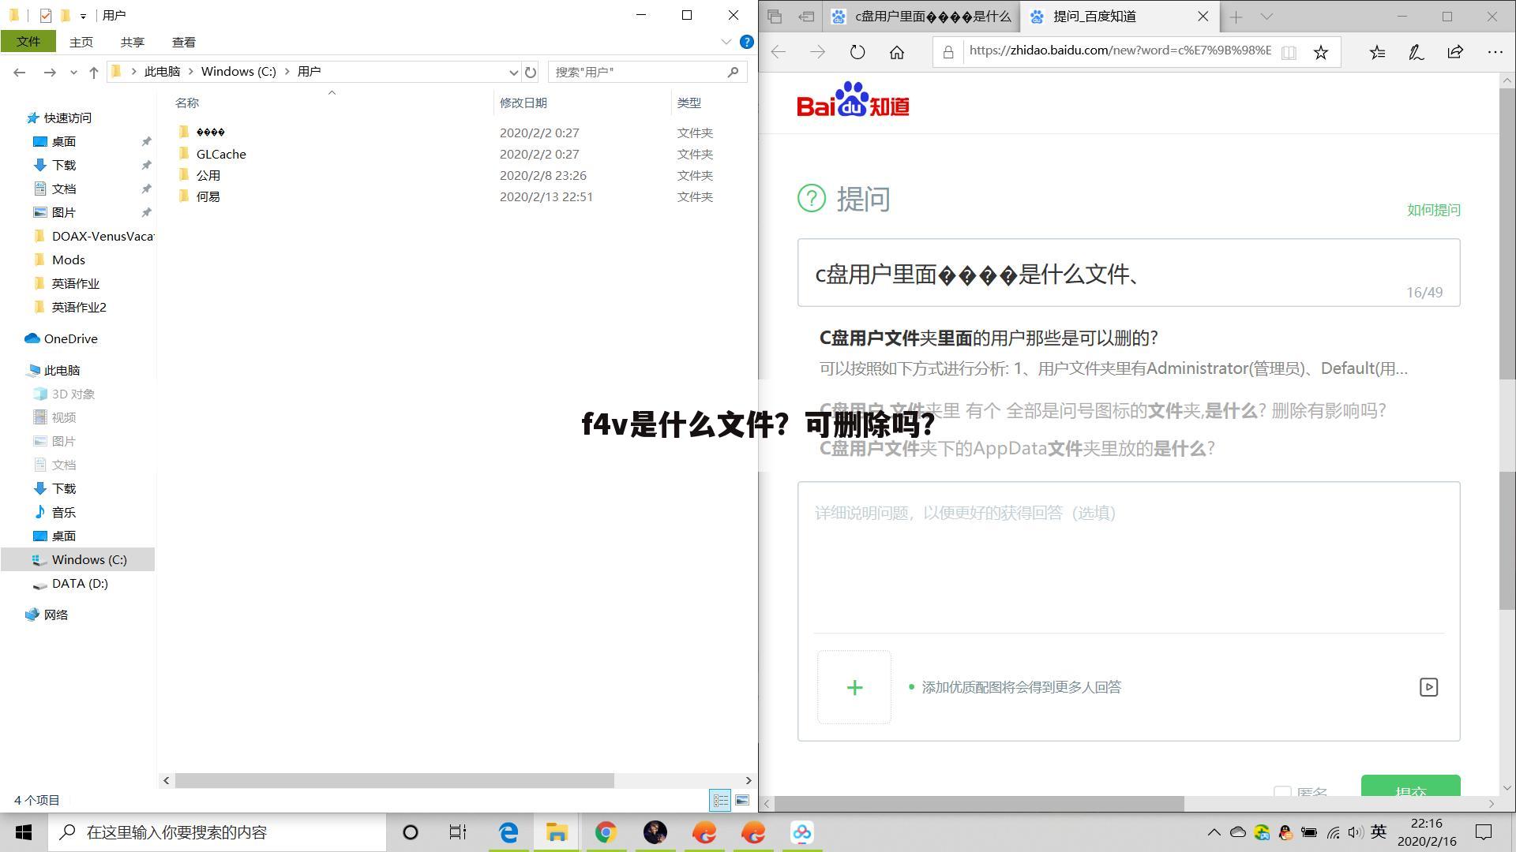
Task: Open suggestion C盘用户文件夹里面的用户那些是可以删的
Action: click(989, 338)
